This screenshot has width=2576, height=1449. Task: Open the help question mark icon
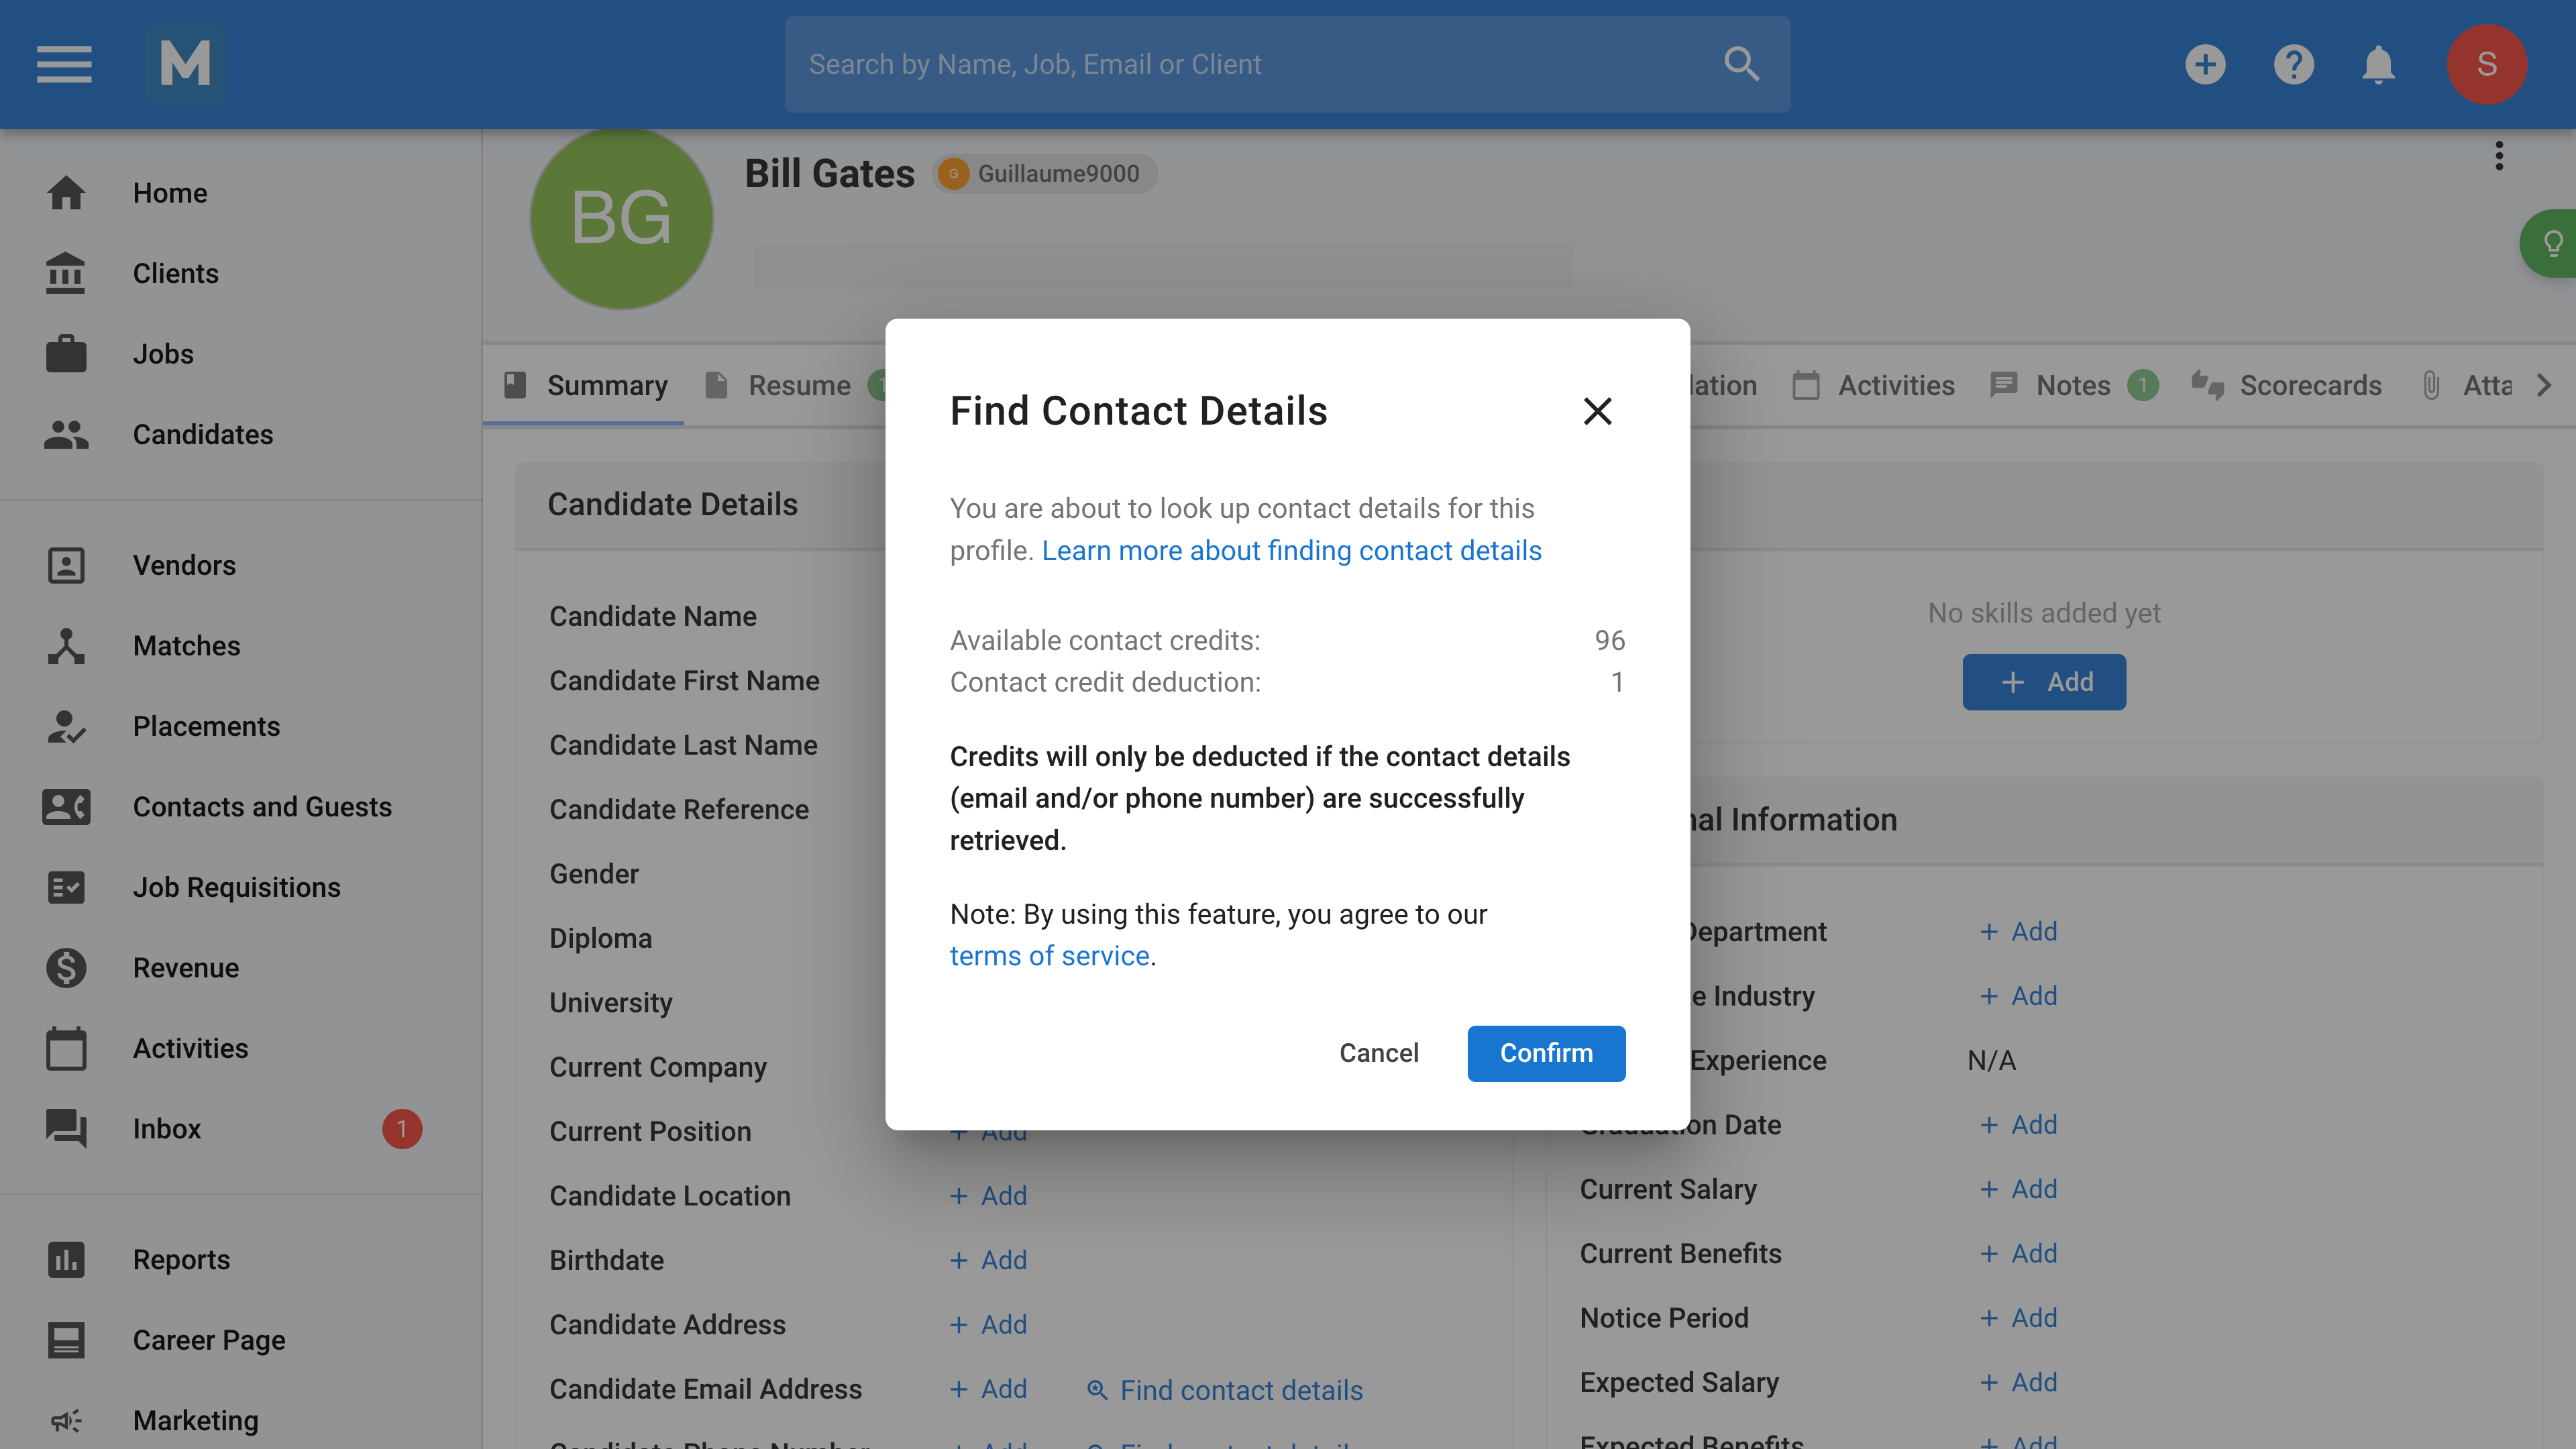(x=2294, y=64)
